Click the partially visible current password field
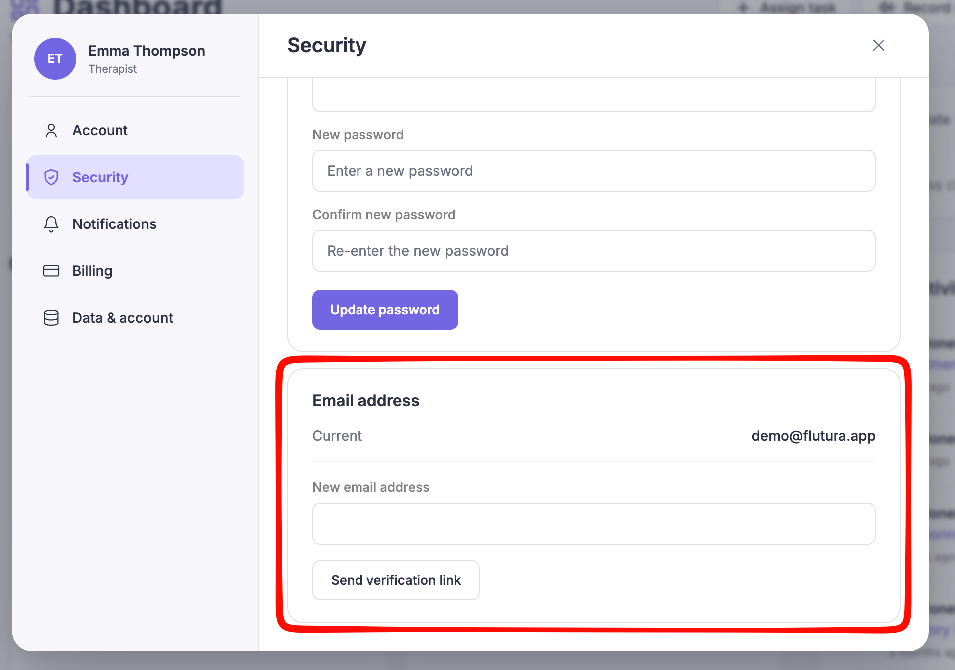955x670 pixels. point(594,96)
